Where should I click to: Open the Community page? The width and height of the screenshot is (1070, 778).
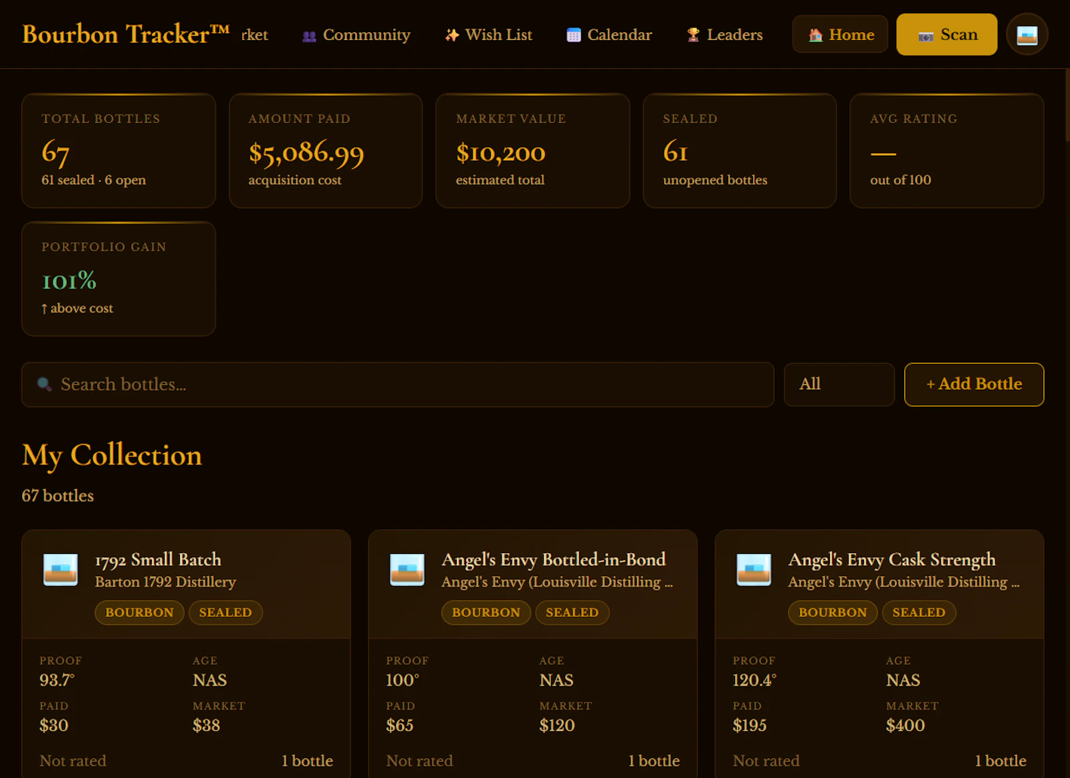click(x=356, y=35)
